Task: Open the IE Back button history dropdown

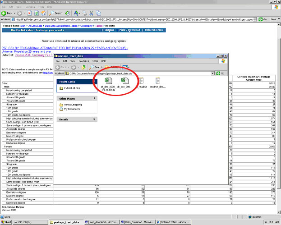Action: (14, 13)
